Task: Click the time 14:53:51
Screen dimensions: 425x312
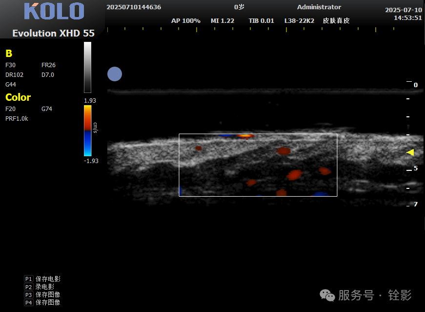Action: 408,18
